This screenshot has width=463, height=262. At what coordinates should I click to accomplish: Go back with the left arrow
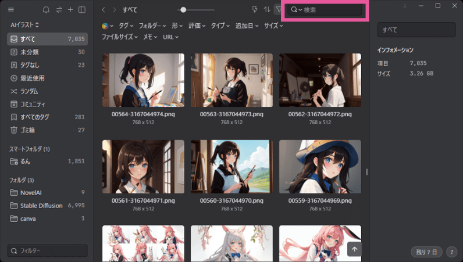(x=104, y=10)
